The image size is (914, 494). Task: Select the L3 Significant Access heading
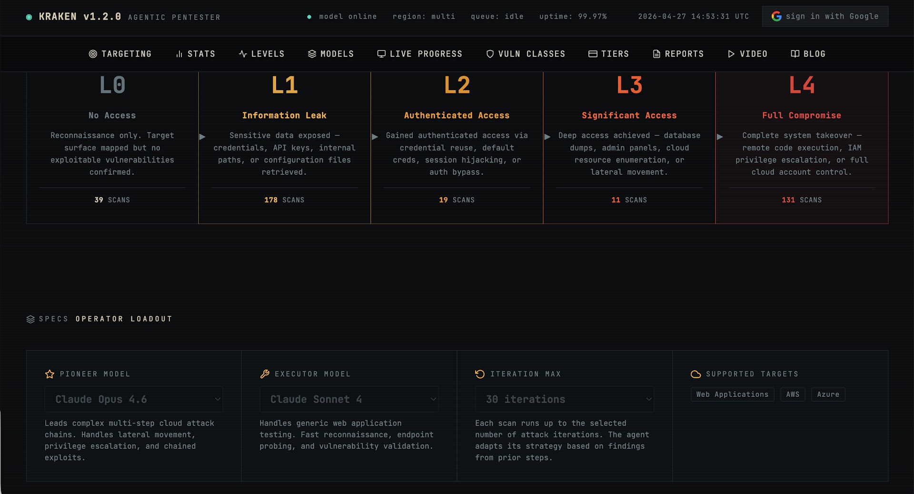[x=629, y=115]
